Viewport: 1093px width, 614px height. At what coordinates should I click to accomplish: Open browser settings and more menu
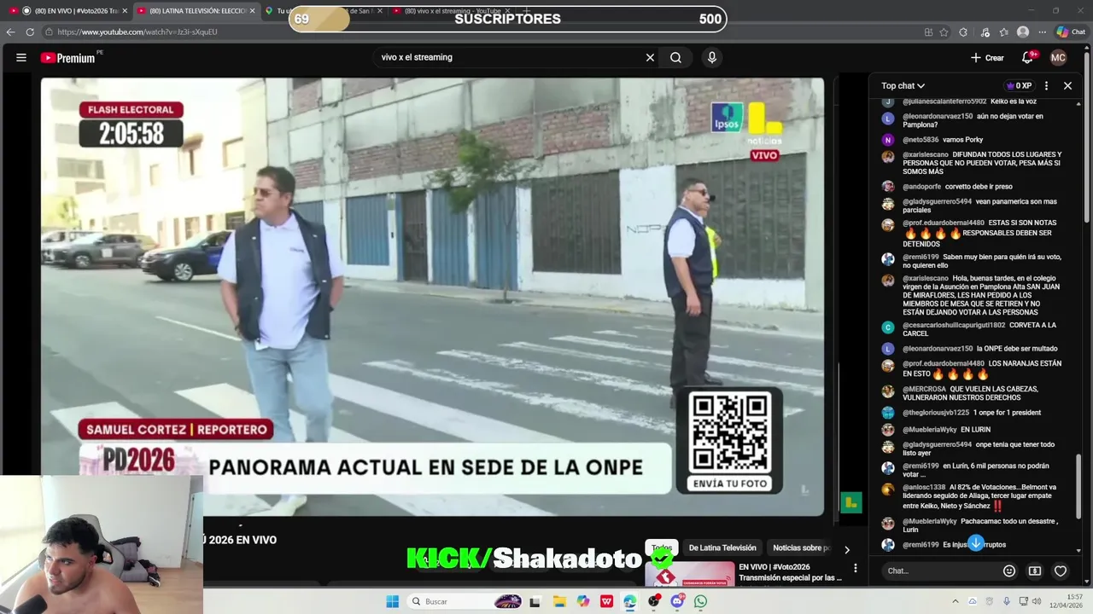click(1042, 32)
